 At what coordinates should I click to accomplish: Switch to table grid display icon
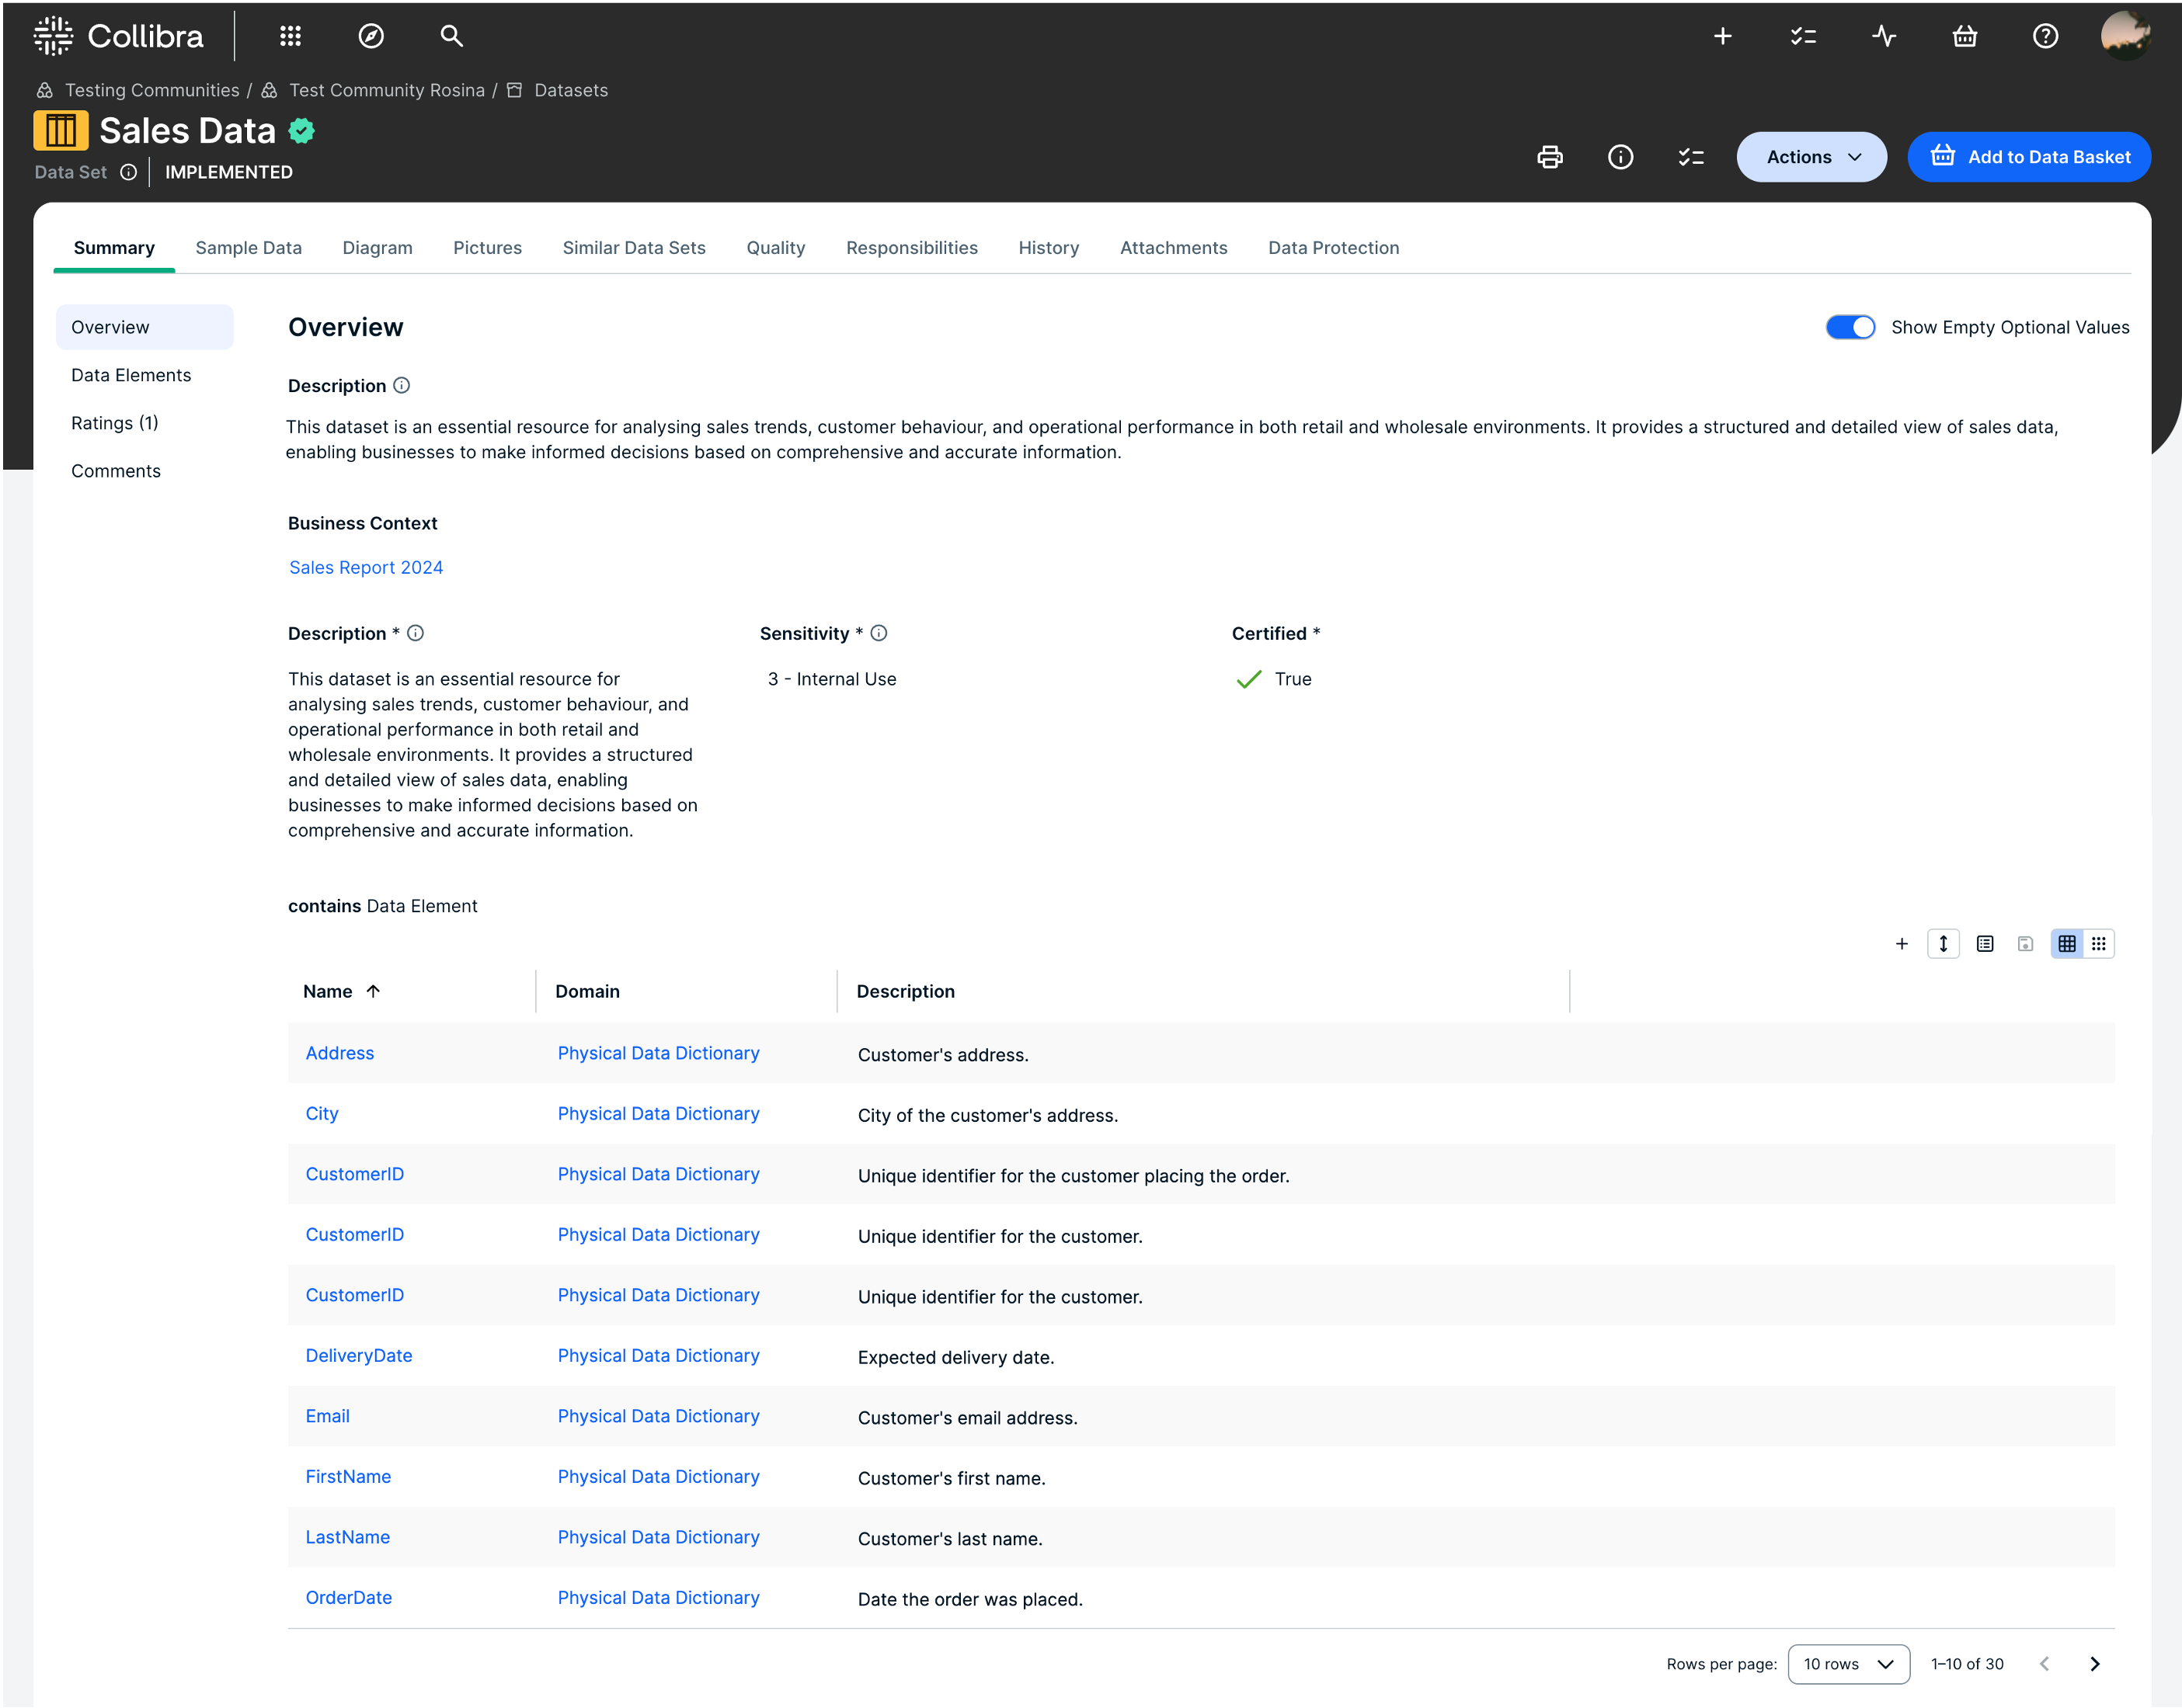(2067, 944)
